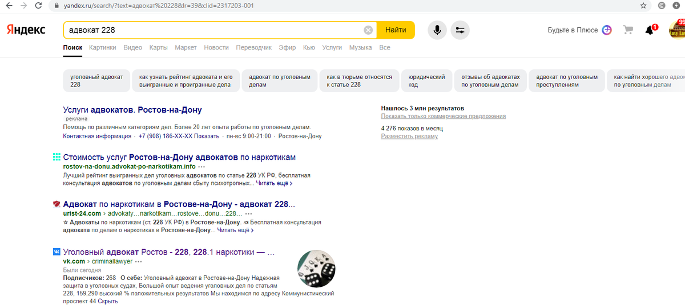The width and height of the screenshot is (685, 305).
Task: Open vk.com domain link
Action: pos(74,261)
